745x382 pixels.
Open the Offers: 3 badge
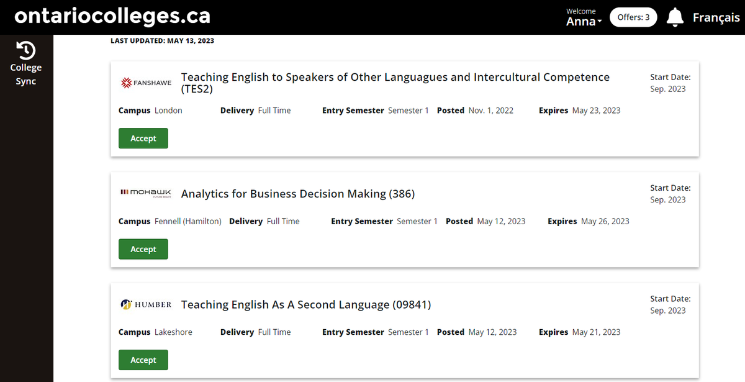tap(633, 17)
